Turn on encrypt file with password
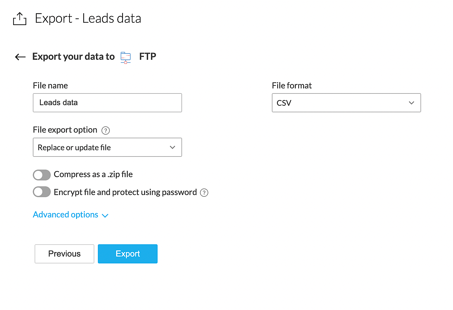Viewport: 453px width, 310px height. [42, 192]
